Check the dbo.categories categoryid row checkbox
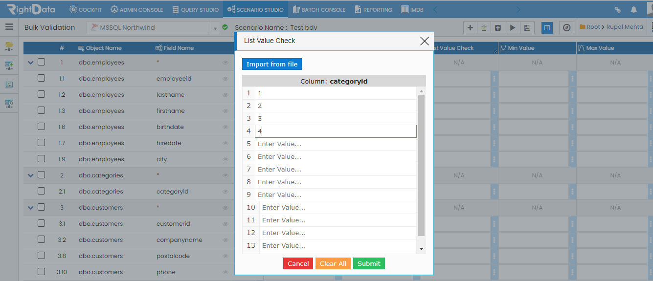The width and height of the screenshot is (653, 281). [42, 191]
